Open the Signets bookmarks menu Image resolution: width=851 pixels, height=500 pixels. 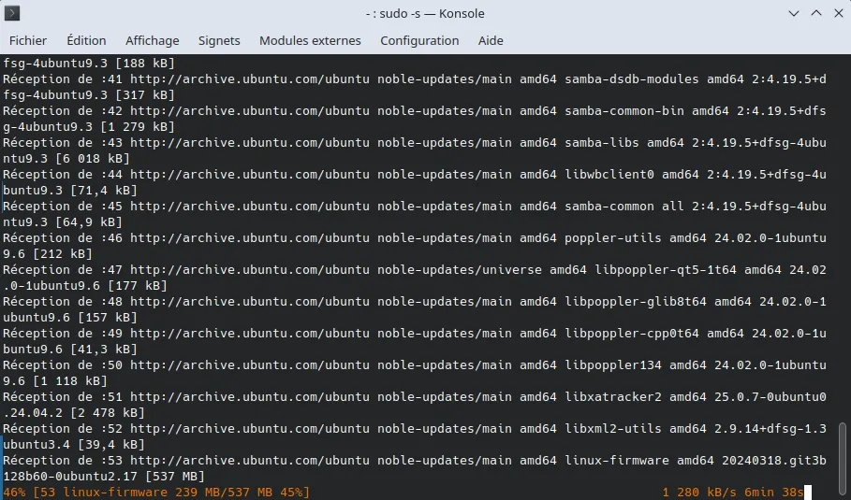click(219, 41)
